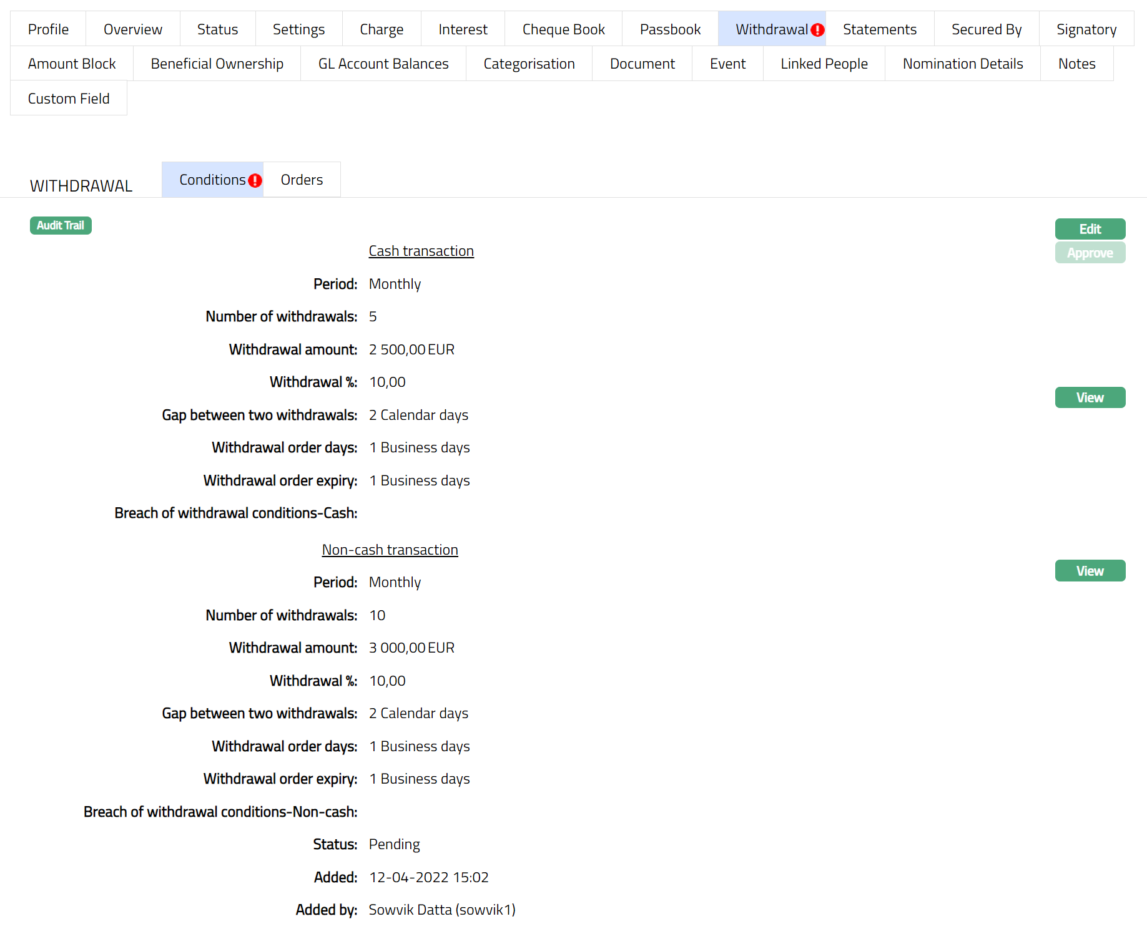The width and height of the screenshot is (1147, 929).
Task: Open the Profile tab
Action: (x=48, y=29)
